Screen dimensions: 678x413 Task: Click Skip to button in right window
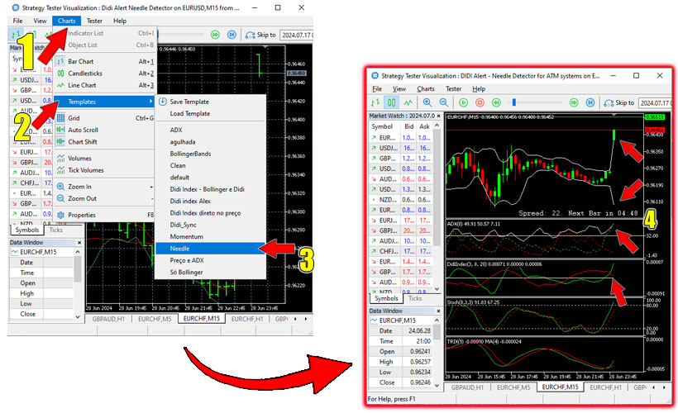coord(618,102)
